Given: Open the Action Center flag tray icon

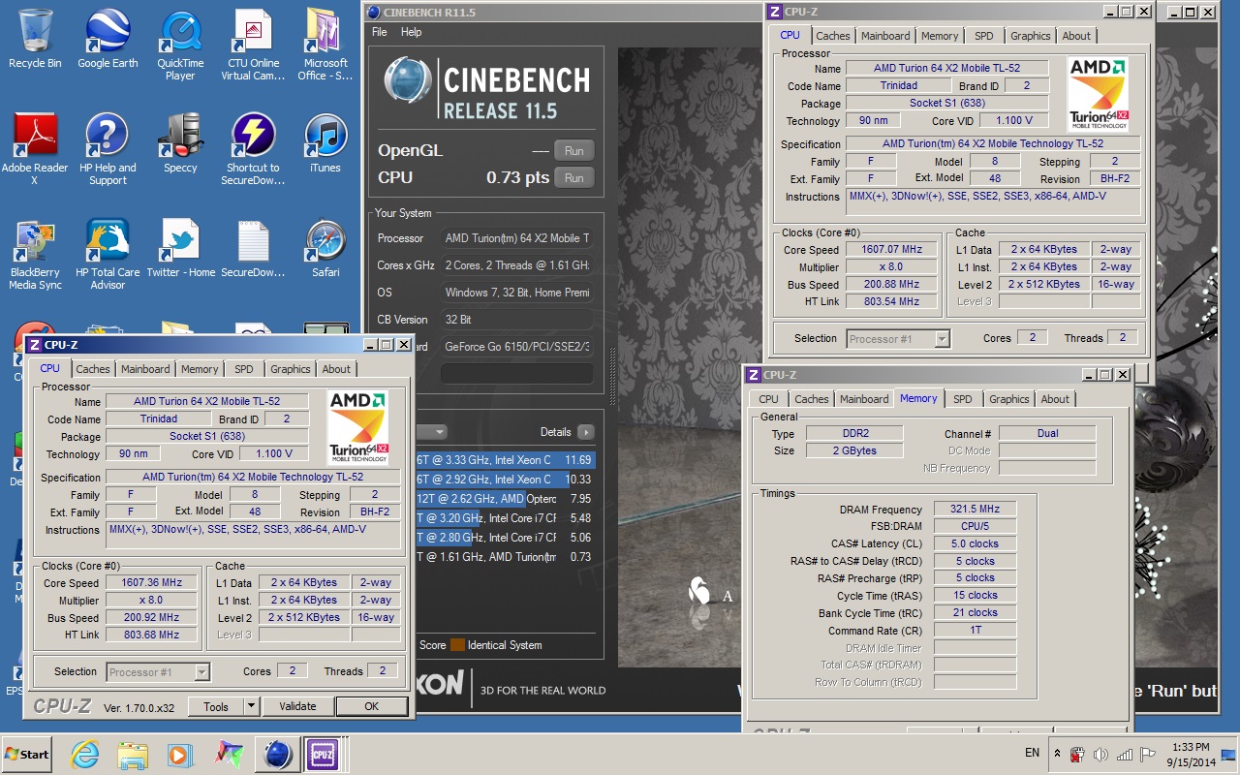Looking at the screenshot, I should tap(1148, 754).
